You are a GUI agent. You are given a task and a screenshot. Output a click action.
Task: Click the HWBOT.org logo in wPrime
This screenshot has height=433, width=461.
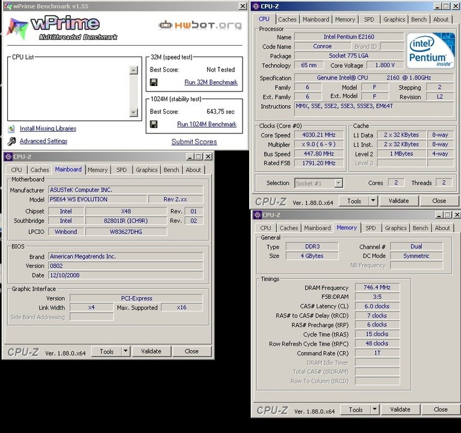tap(200, 25)
